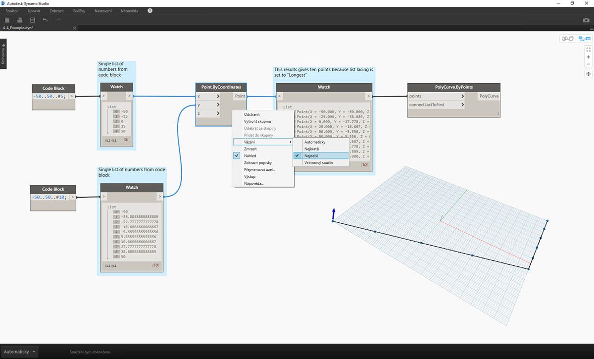Click the PolyCurve output port
This screenshot has height=359, width=594.
[489, 96]
